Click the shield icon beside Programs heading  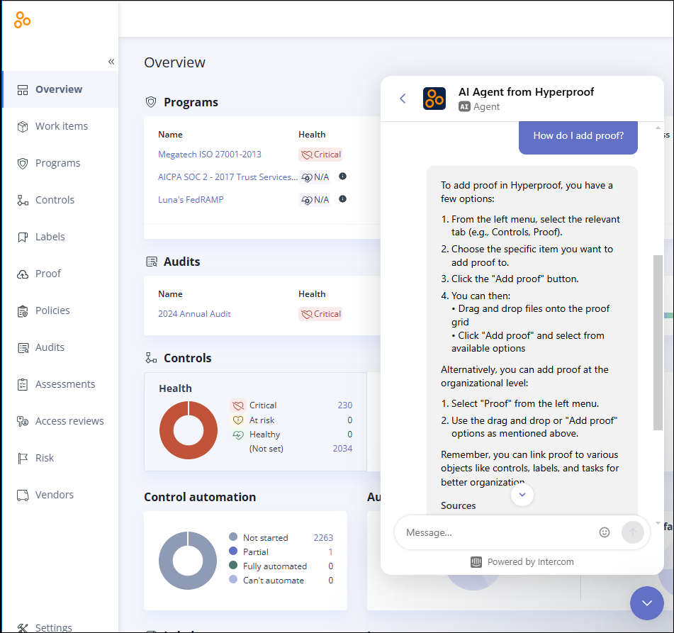(151, 102)
